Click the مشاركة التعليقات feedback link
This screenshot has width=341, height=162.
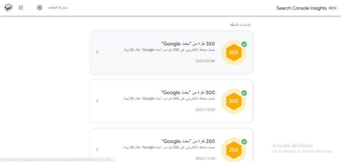tap(58, 8)
